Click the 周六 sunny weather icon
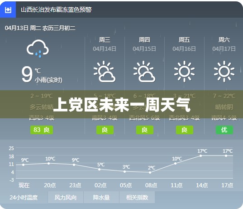The width and height of the screenshot is (243, 209). [x=224, y=72]
